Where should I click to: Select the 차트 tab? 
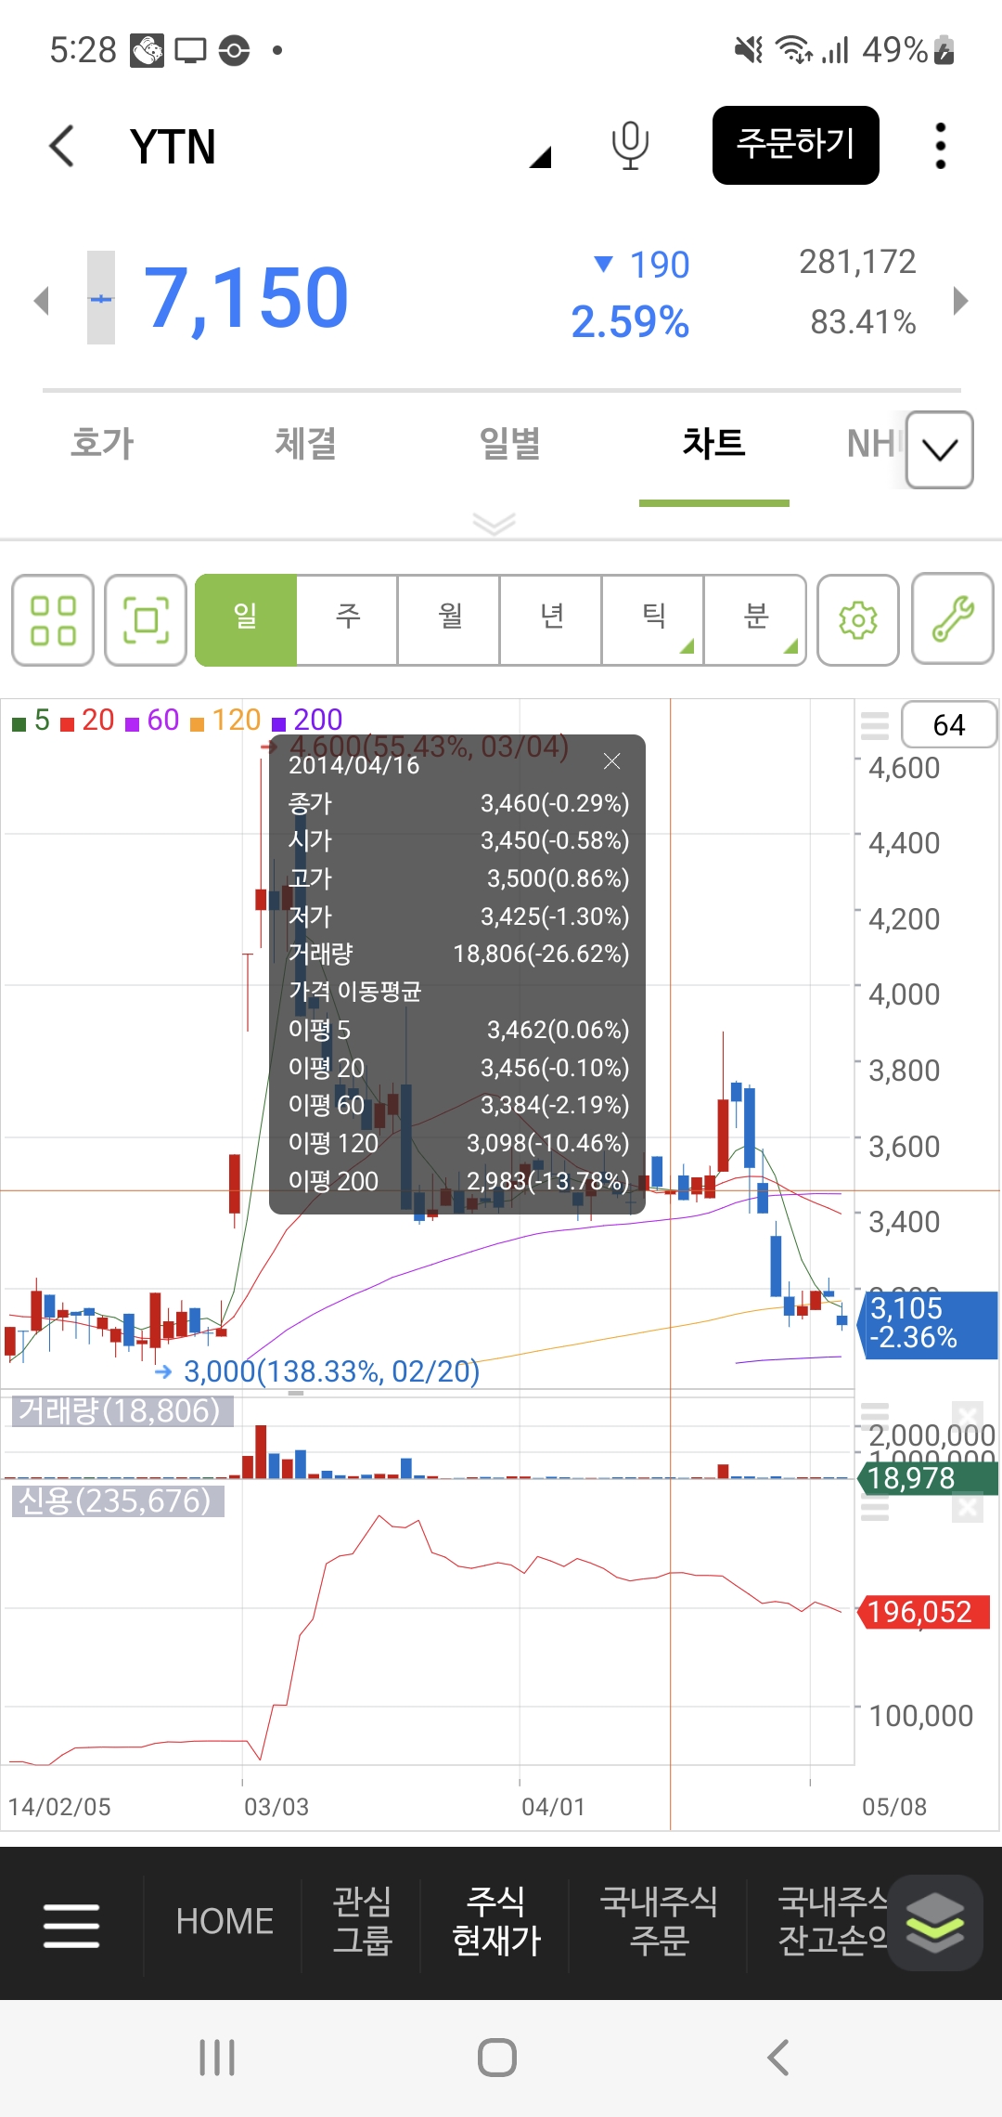[x=713, y=443]
